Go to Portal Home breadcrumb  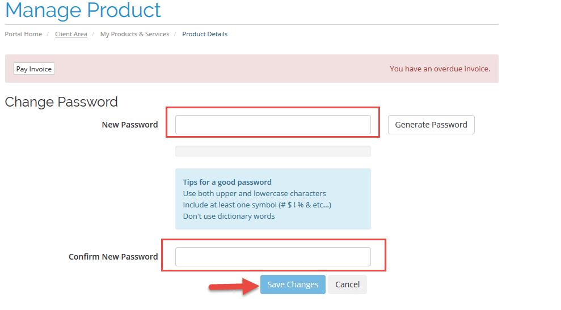point(23,34)
